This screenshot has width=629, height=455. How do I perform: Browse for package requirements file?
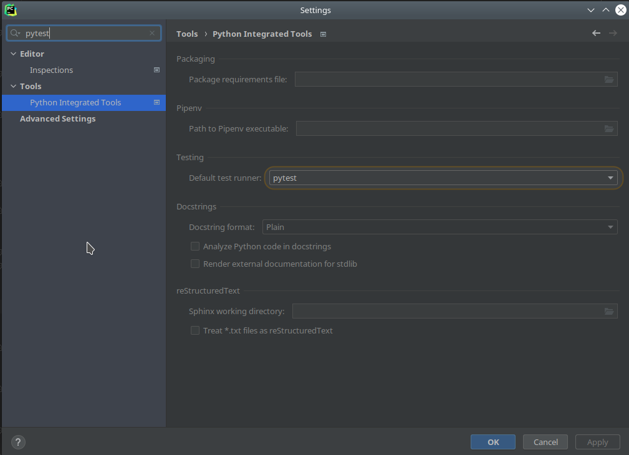point(609,79)
